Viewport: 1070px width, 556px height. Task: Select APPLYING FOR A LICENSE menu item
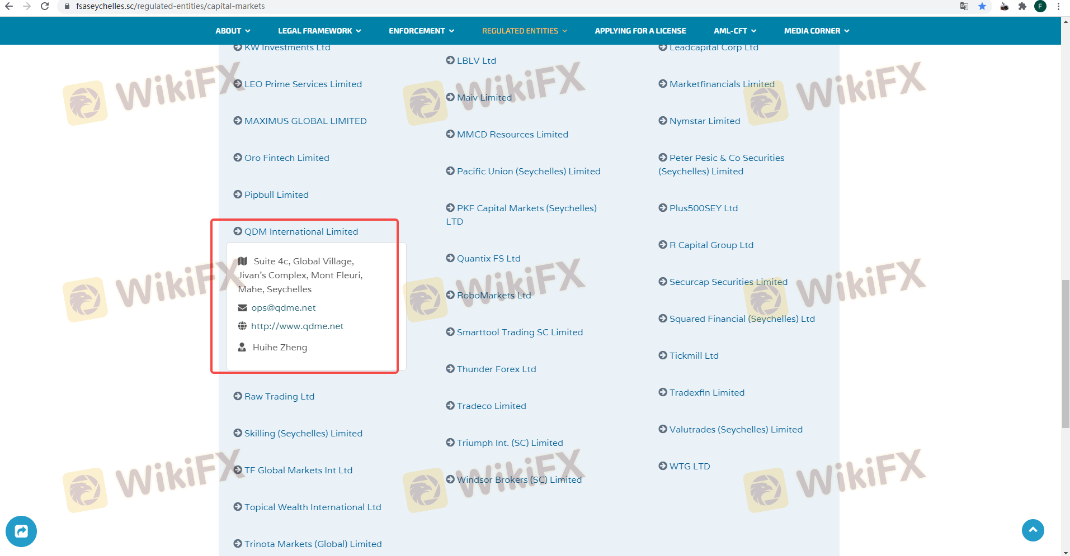tap(640, 31)
